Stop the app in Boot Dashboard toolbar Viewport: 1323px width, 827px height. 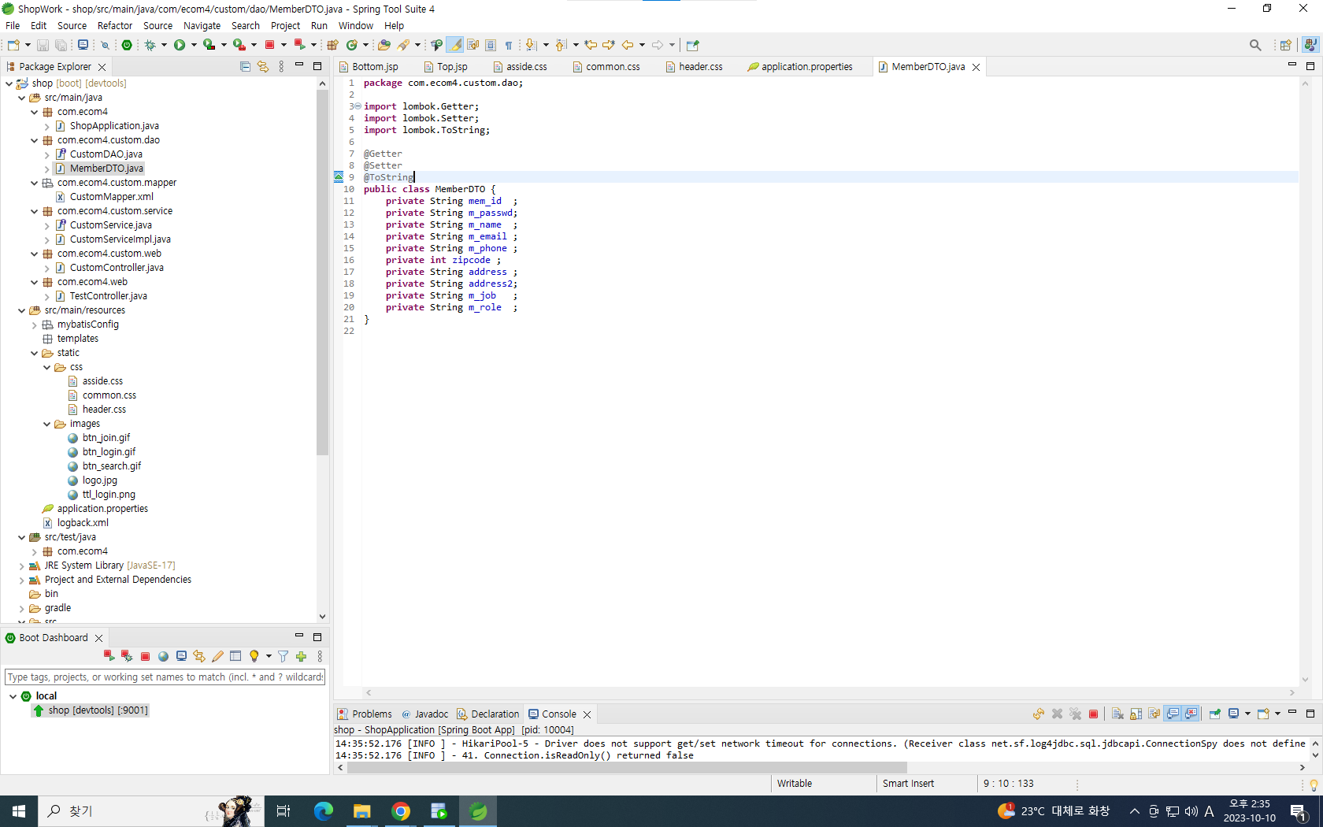[x=145, y=656]
